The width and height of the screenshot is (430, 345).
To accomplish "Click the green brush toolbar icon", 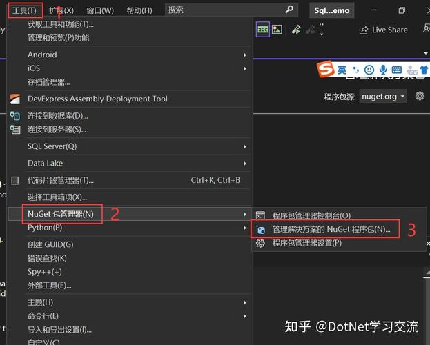I will click(296, 30).
